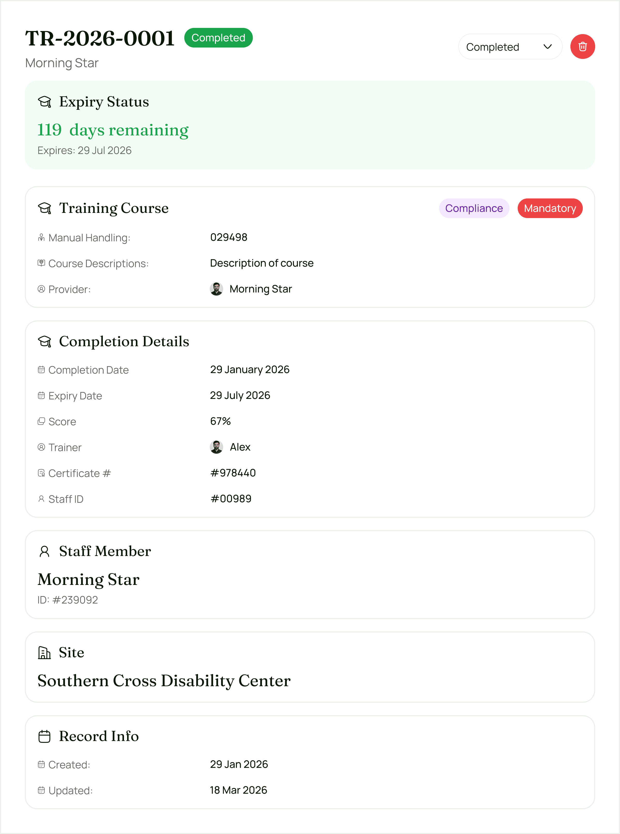
Task: Click the graduation cap icon beside Expiry Status
Action: pos(45,101)
